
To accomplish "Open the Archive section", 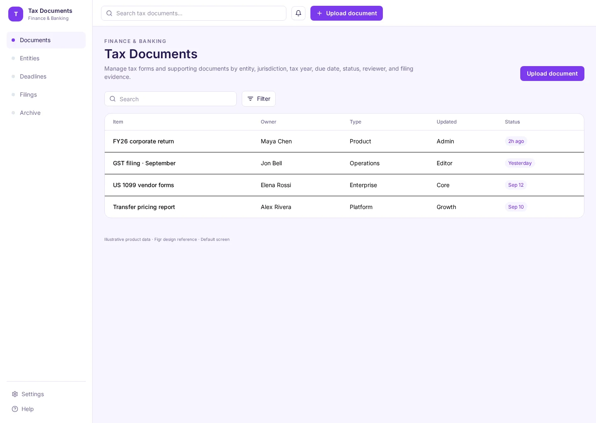I will 46,113.
